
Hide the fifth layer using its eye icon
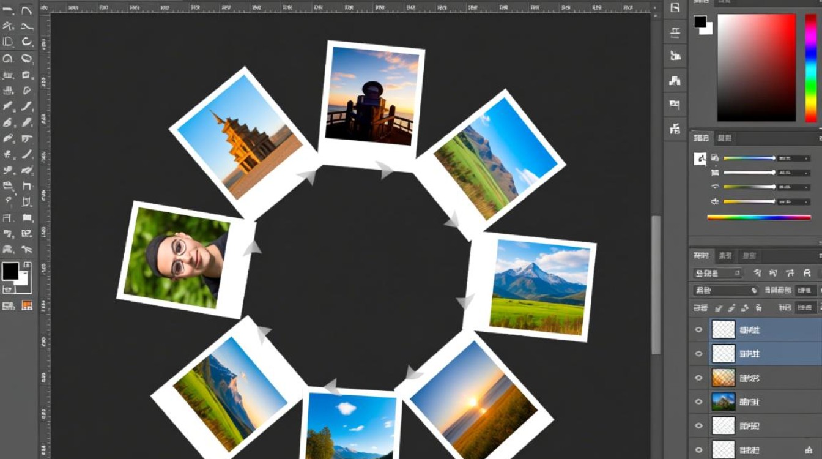tap(699, 425)
